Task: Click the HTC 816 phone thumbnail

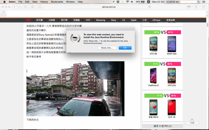Action: click(172, 76)
